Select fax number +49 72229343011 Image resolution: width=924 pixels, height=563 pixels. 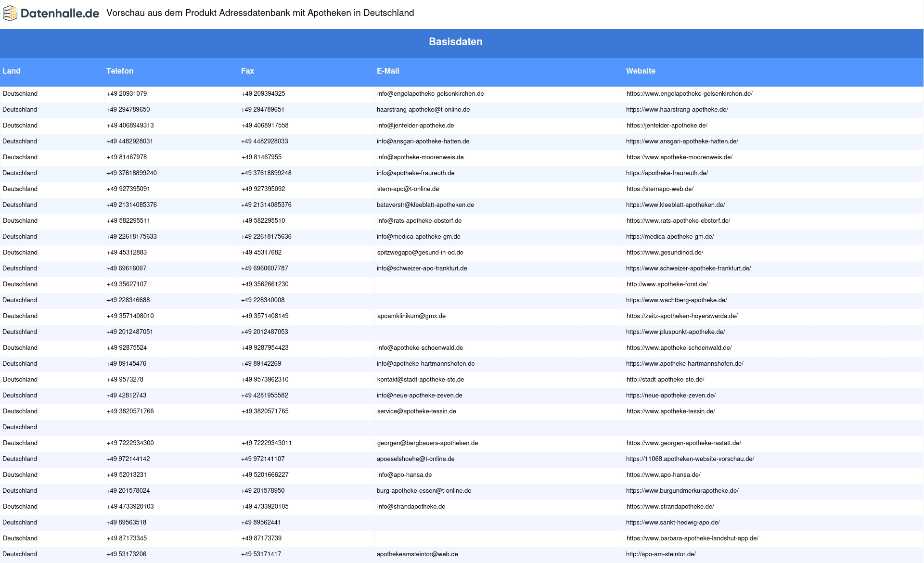click(x=267, y=443)
